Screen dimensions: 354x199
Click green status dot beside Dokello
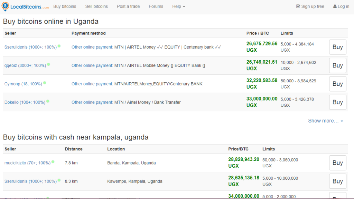[x=48, y=102]
